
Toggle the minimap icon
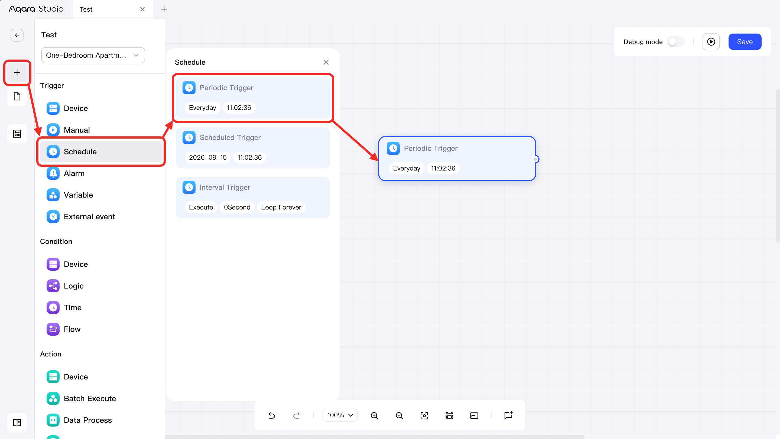click(x=474, y=415)
